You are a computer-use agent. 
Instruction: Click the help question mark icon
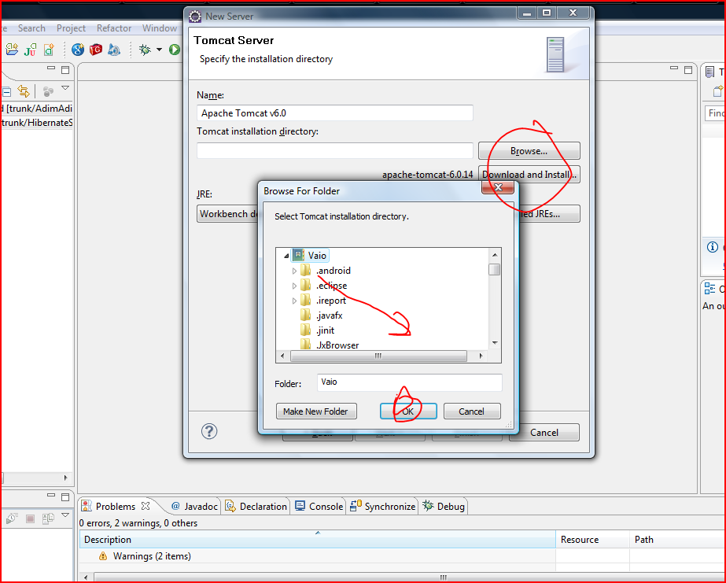click(209, 432)
